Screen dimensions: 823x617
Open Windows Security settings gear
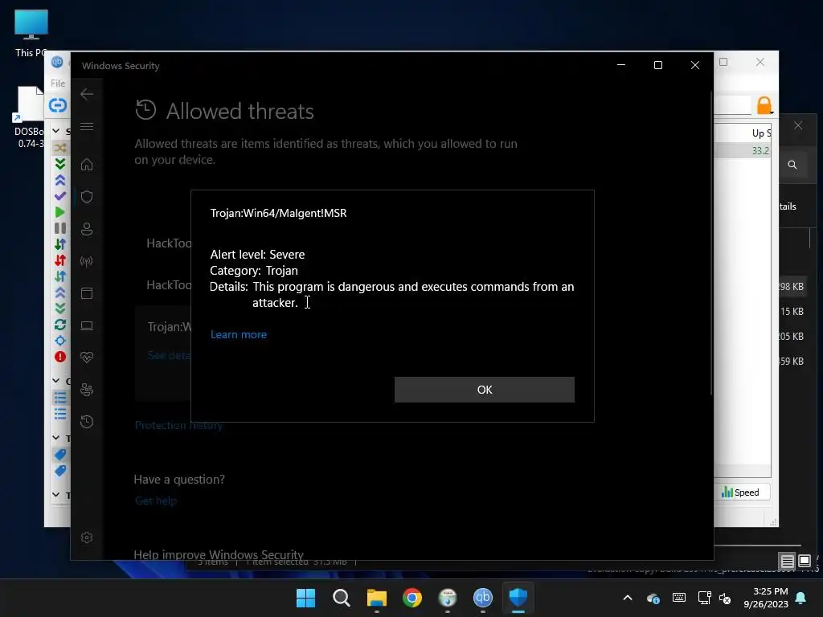pos(87,537)
